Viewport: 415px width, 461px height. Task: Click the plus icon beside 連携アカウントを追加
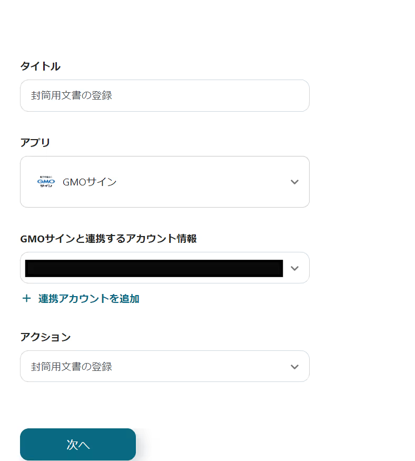tap(26, 299)
